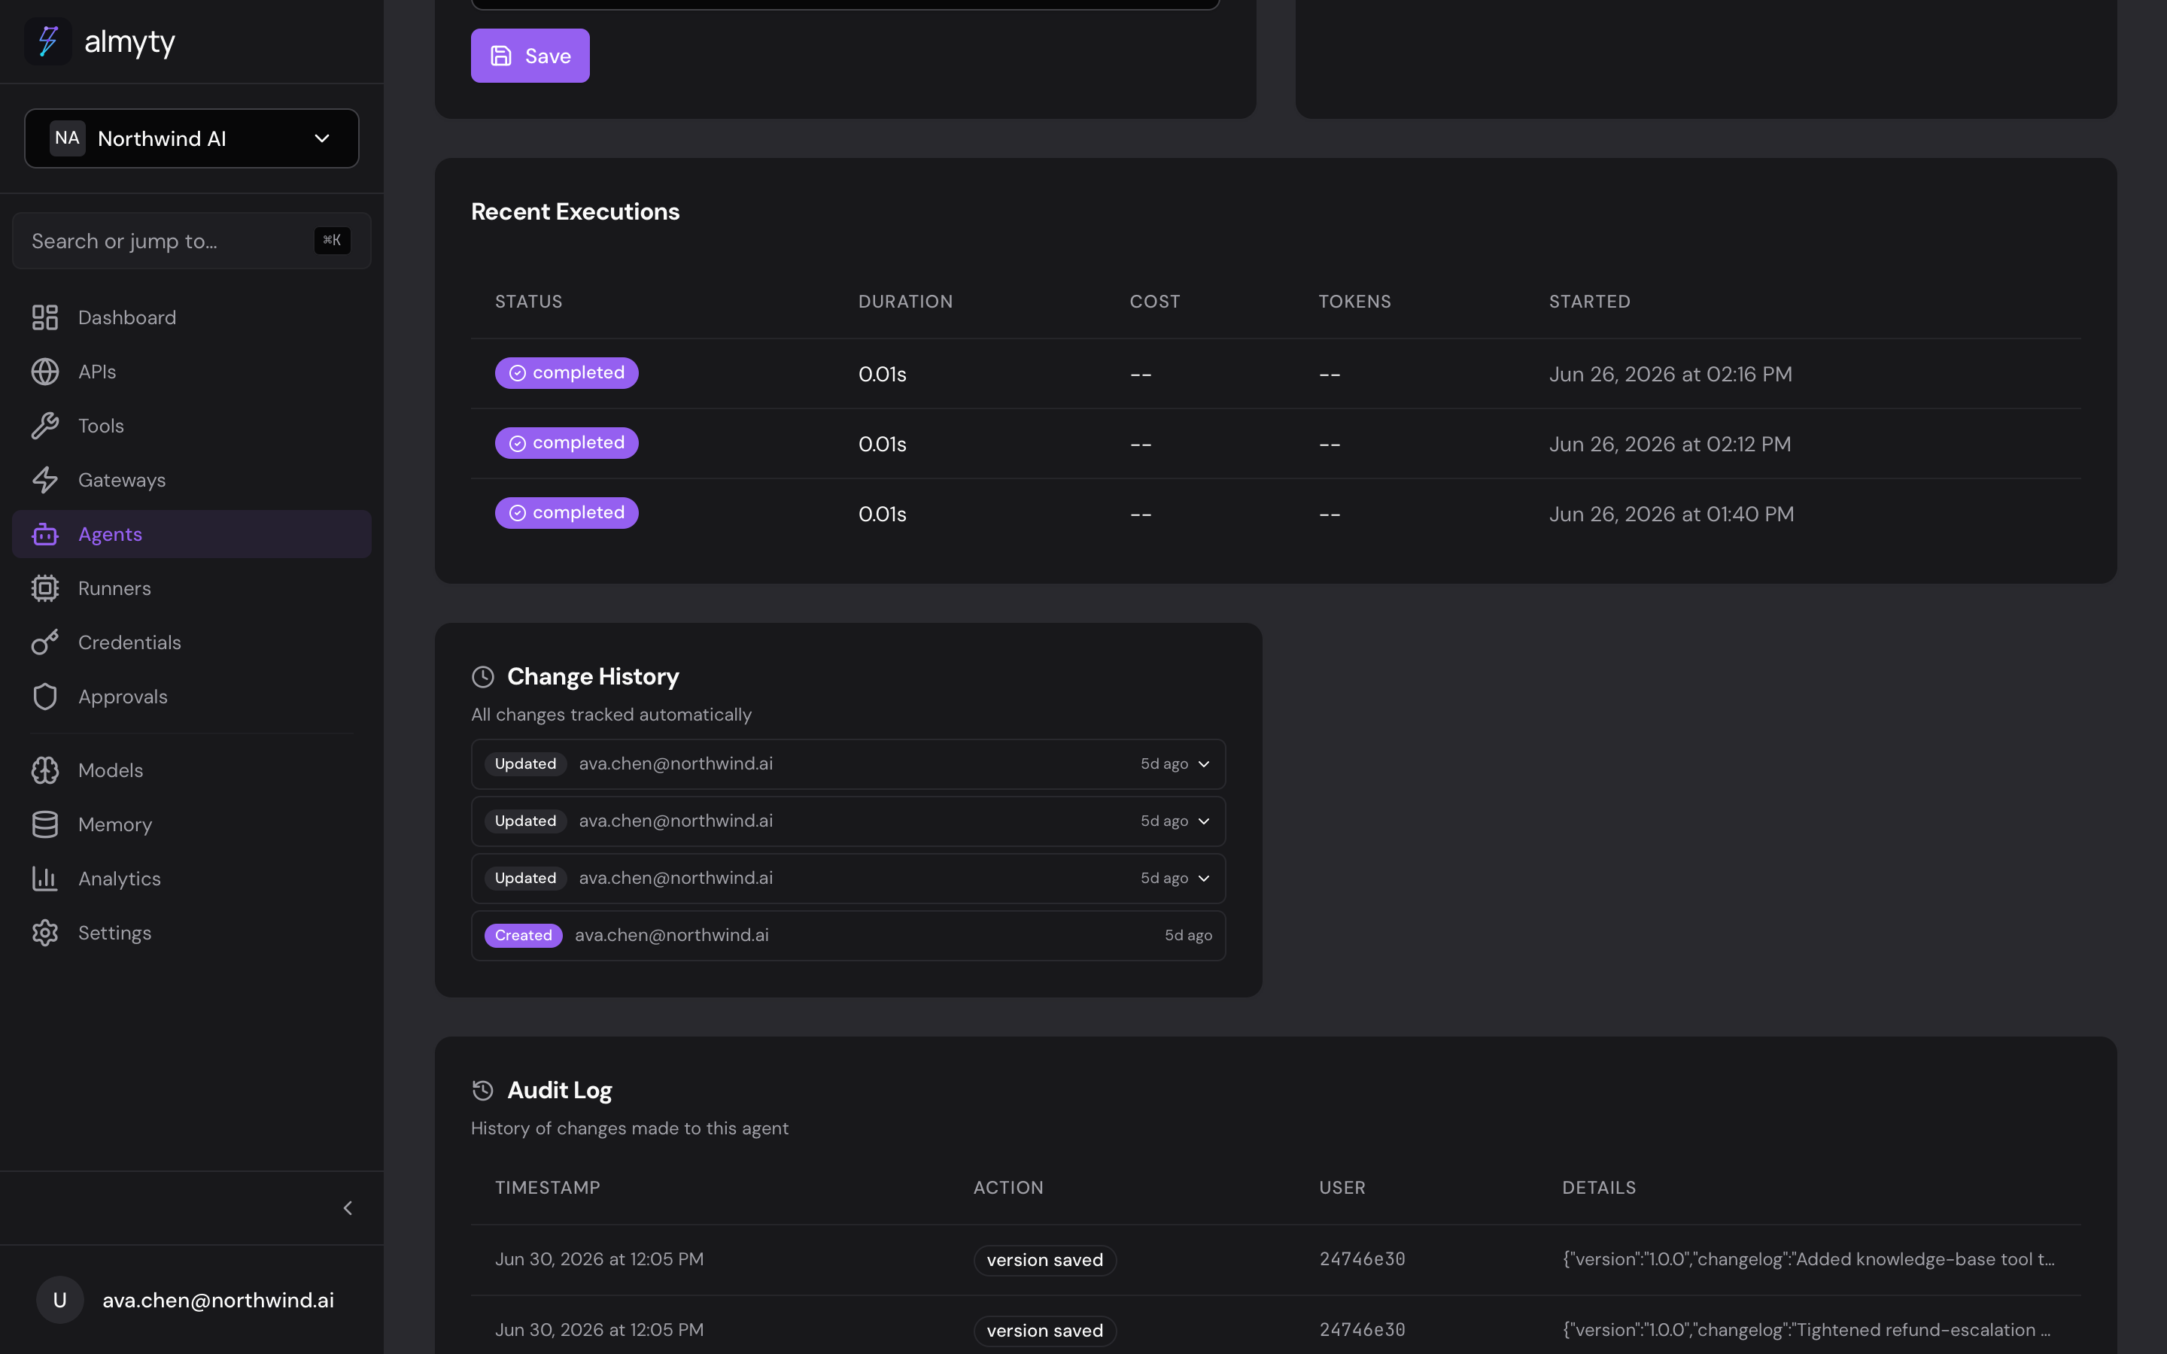Image resolution: width=2167 pixels, height=1354 pixels.
Task: Click the TOKENS column header
Action: (x=1355, y=302)
